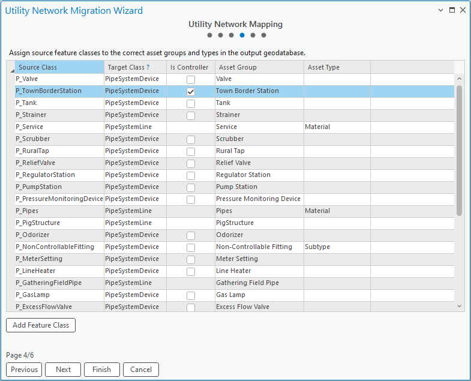
Task: Click the Target Class ? column header
Action: [136, 67]
